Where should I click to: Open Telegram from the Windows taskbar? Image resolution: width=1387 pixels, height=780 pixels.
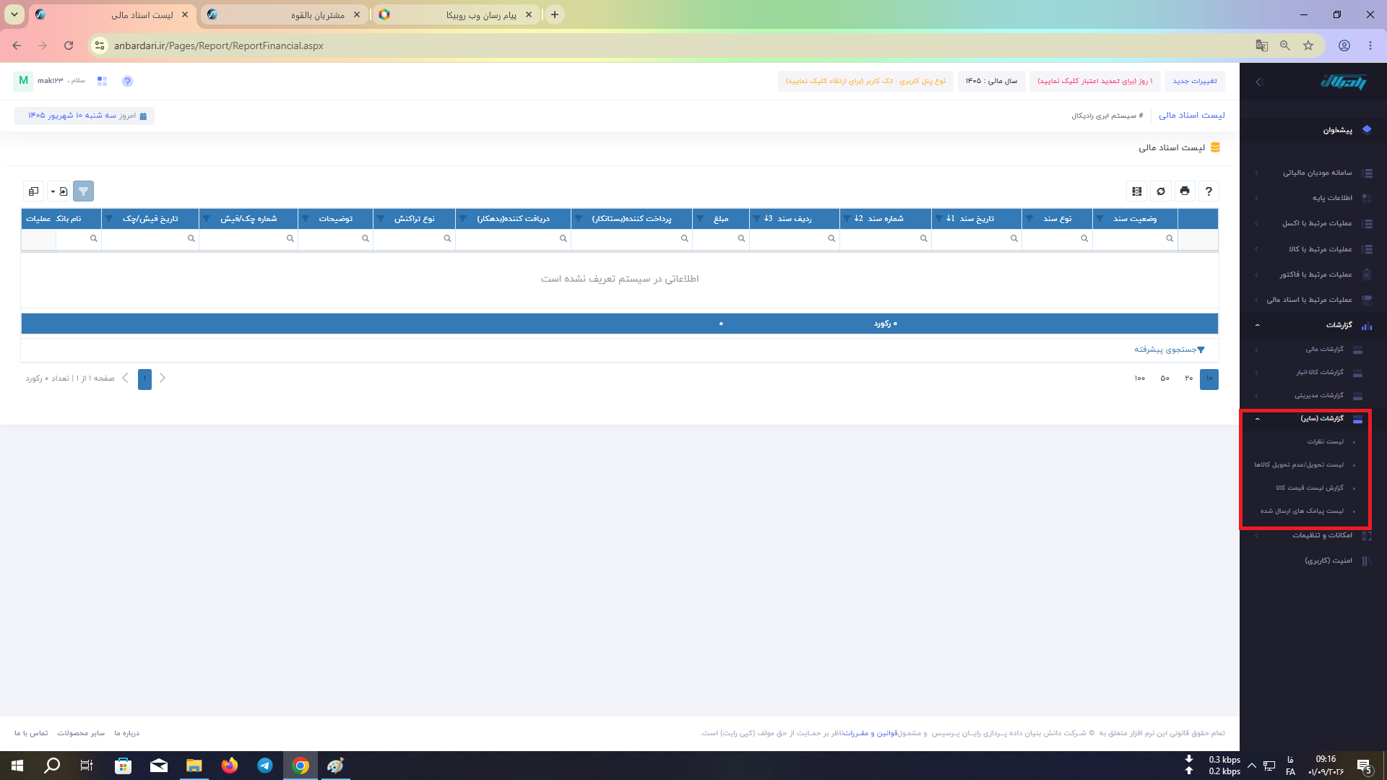click(264, 766)
